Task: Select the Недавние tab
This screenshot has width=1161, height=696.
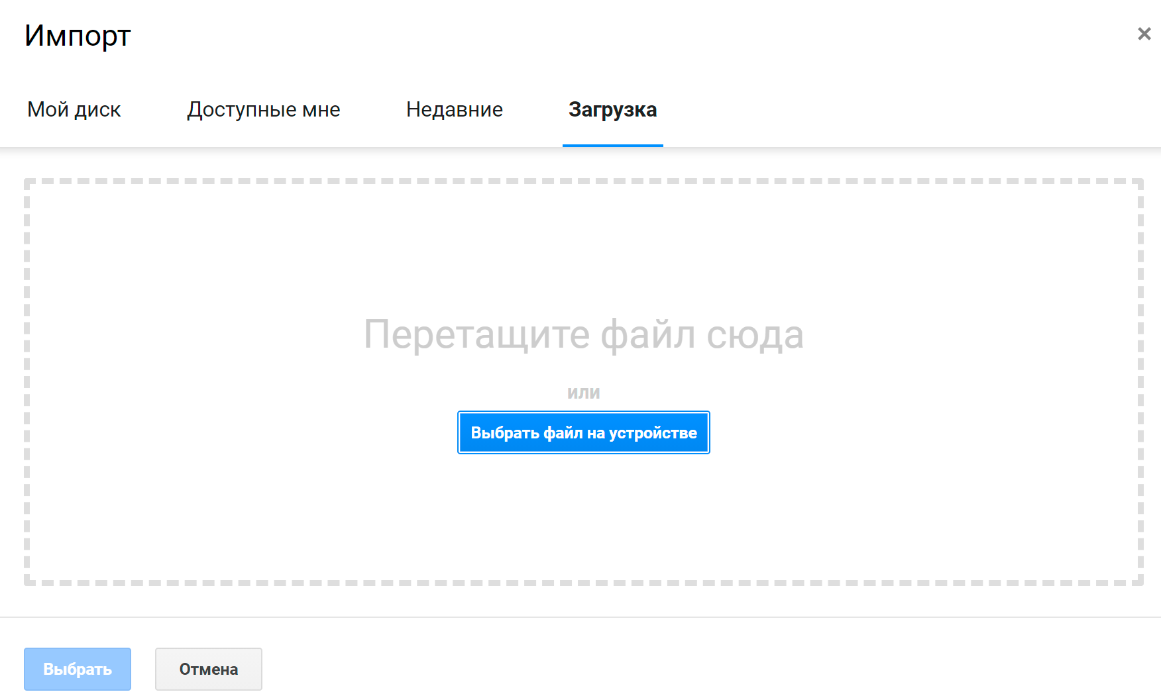Action: click(455, 109)
